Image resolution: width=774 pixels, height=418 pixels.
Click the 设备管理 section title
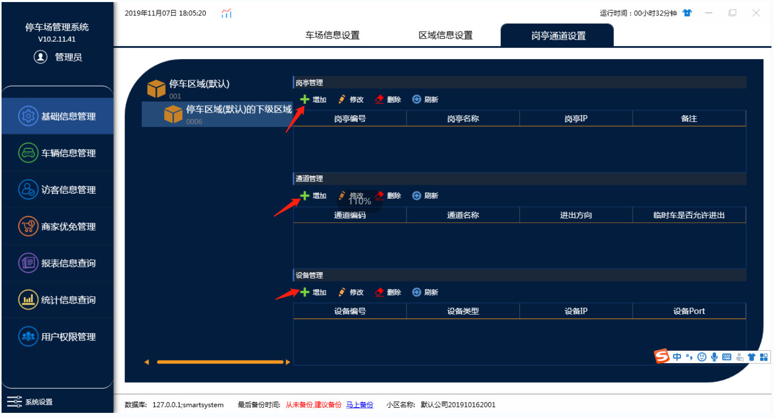coord(309,275)
